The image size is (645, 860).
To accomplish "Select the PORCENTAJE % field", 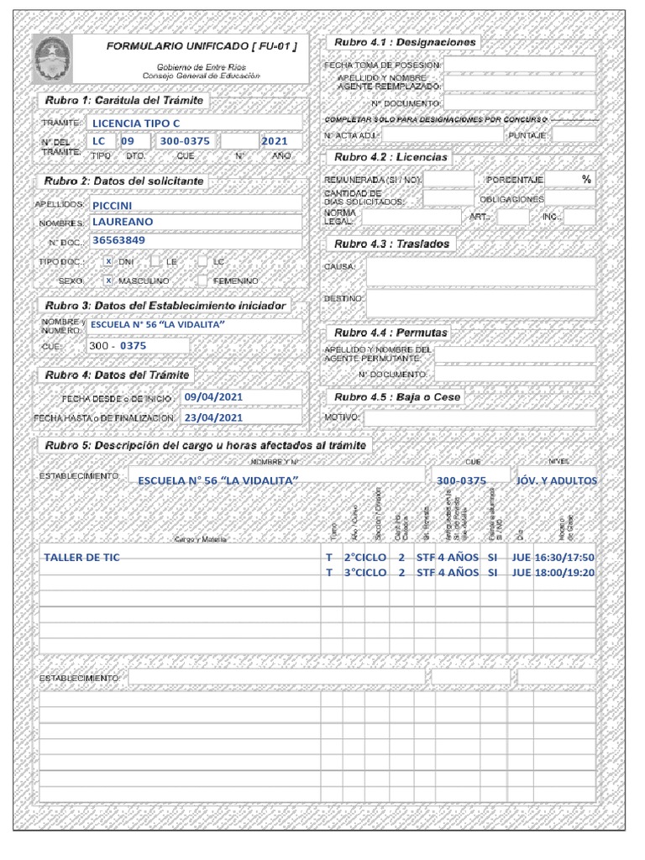I will [x=570, y=180].
